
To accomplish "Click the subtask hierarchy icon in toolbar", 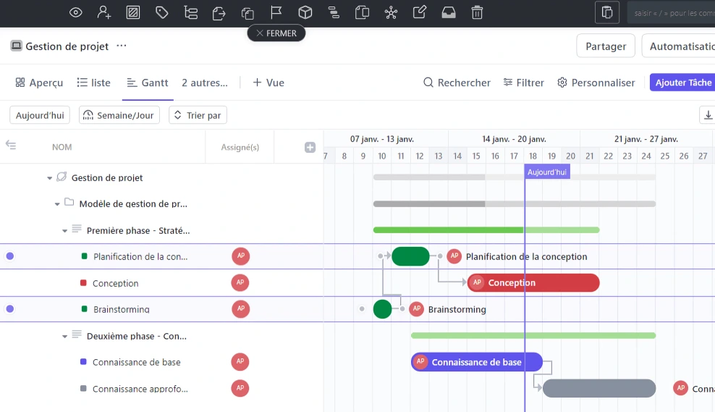I will 190,13.
